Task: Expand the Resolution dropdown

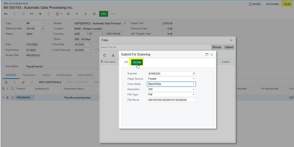Action: 194,89
